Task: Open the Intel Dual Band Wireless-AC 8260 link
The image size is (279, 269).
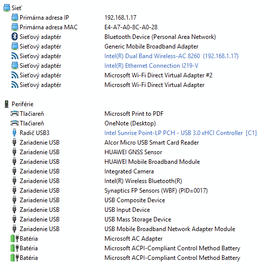Action: click(172, 56)
